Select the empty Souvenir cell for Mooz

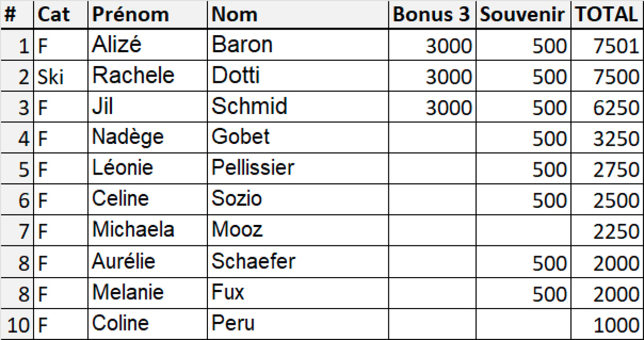tap(523, 231)
